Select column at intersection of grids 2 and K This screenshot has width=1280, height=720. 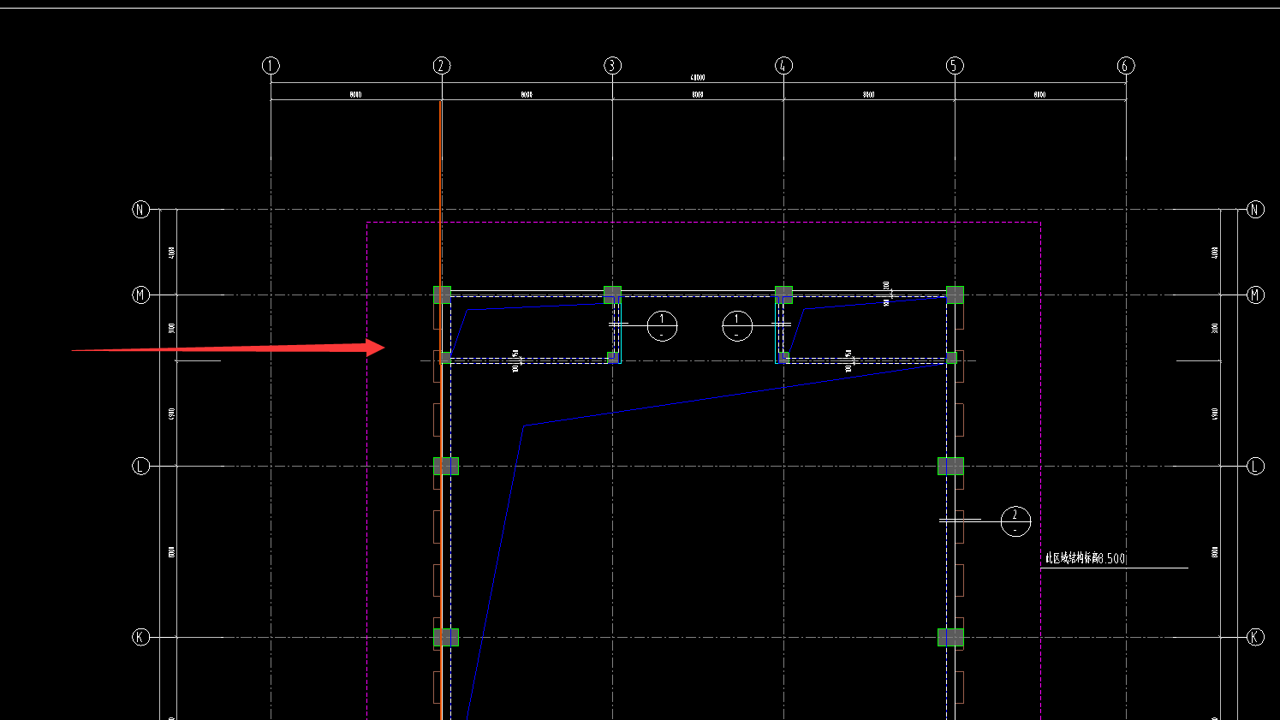click(446, 637)
